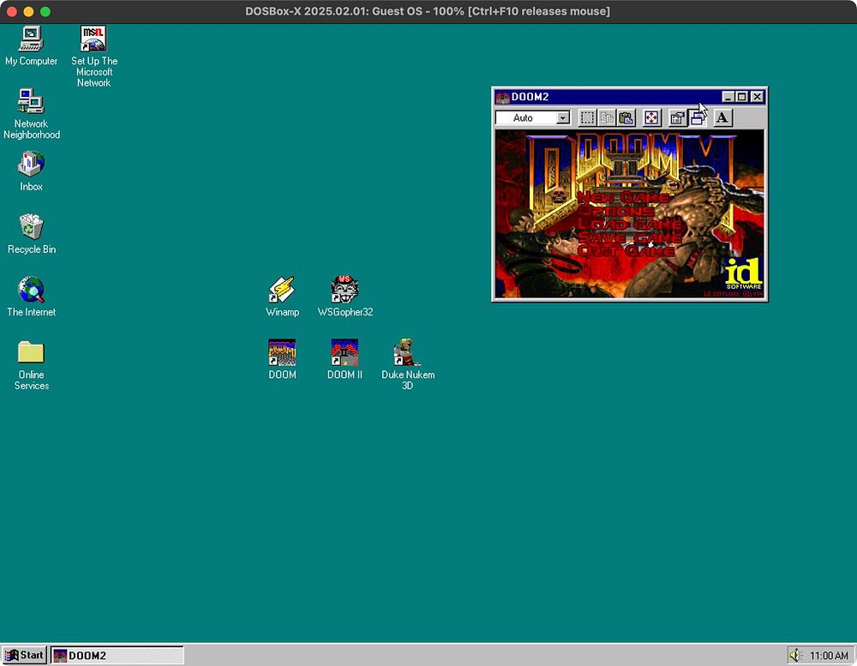Open DOOM2 Properties toolbar button
857x666 pixels.
pos(677,117)
